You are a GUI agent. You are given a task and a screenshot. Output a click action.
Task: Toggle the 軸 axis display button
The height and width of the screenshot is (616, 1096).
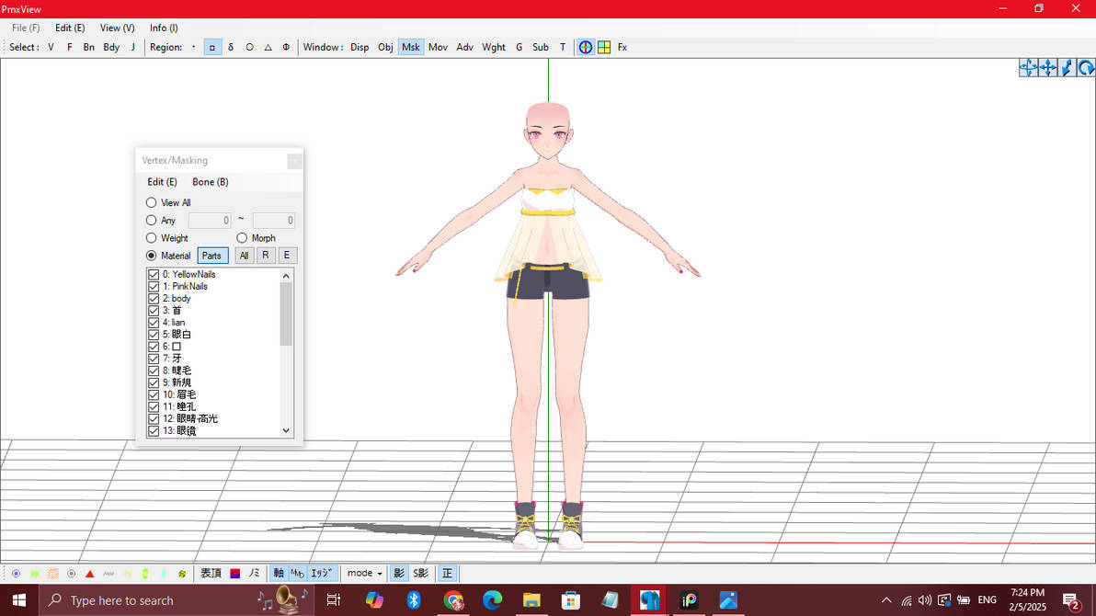(x=279, y=574)
